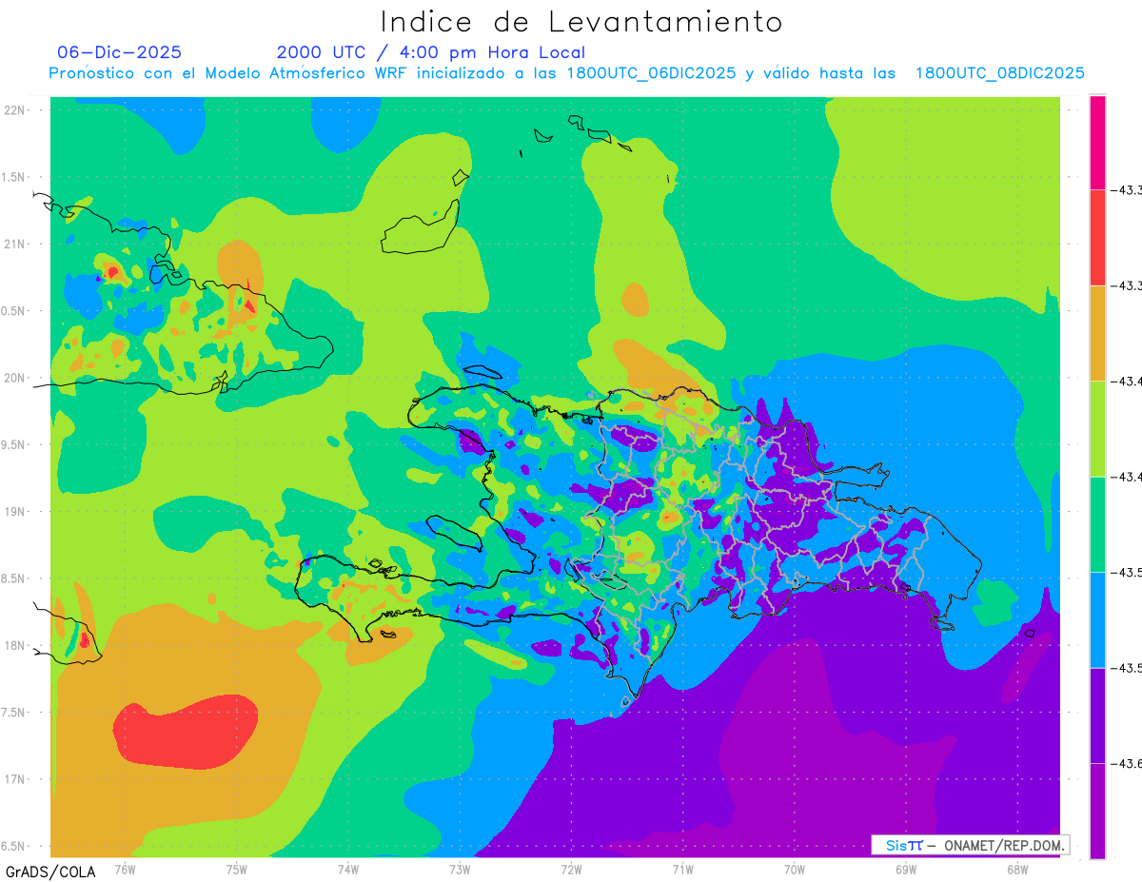Click the "71W" longitude label
1142x882 pixels.
pos(682,869)
